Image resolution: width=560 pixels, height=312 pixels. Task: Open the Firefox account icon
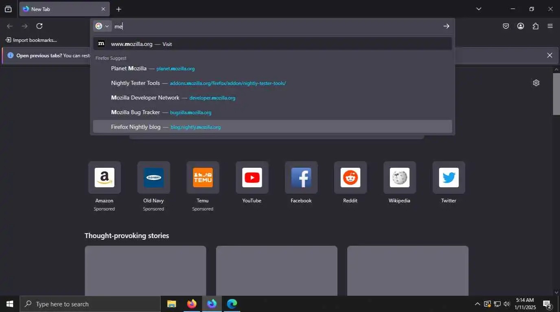521,26
